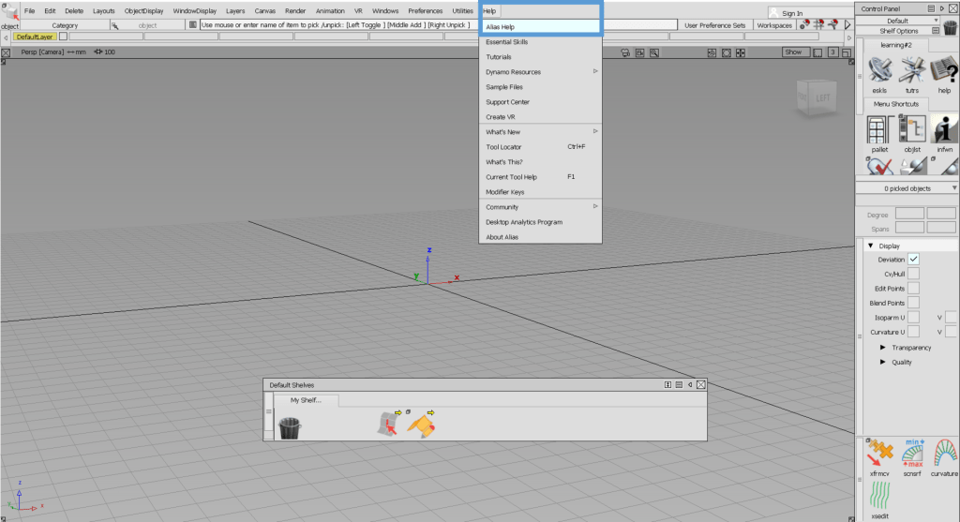The height and width of the screenshot is (522, 960).
Task: Click the Workspaces button
Action: pyautogui.click(x=773, y=25)
